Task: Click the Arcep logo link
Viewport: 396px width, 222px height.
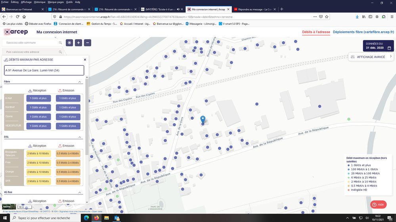Action: pos(16,32)
